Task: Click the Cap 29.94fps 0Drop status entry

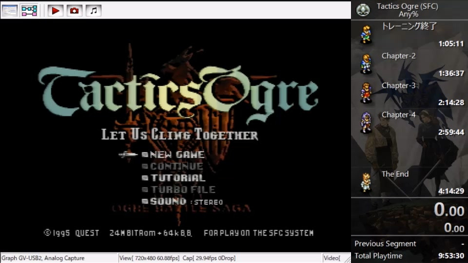Action: 209,258
